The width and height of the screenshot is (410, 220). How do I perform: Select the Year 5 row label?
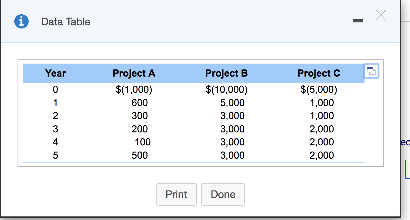click(55, 155)
